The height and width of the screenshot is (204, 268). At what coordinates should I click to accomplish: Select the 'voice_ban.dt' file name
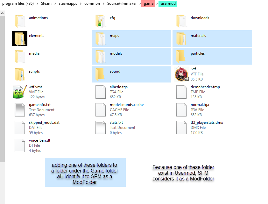point(40,140)
